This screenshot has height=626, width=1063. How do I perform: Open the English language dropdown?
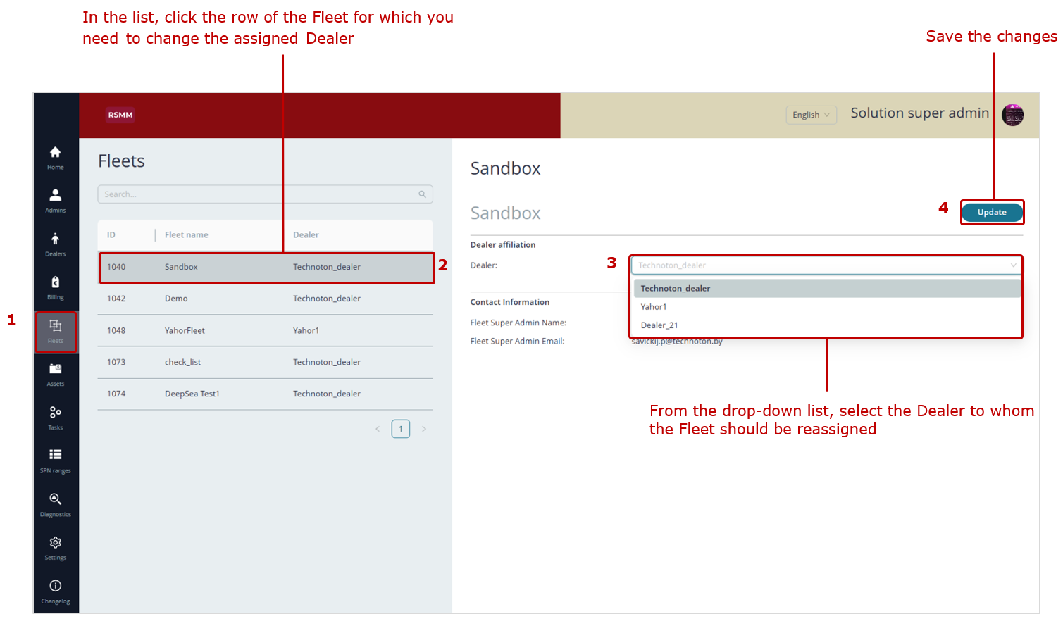click(811, 115)
